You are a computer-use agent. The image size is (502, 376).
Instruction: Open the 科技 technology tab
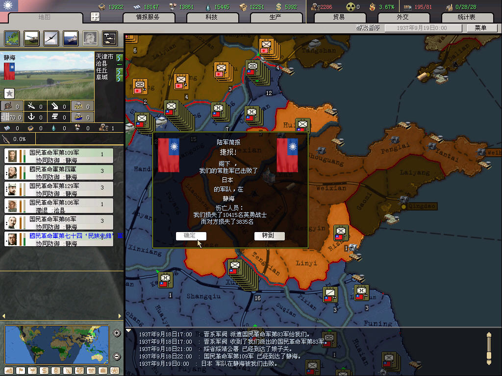[x=212, y=17]
